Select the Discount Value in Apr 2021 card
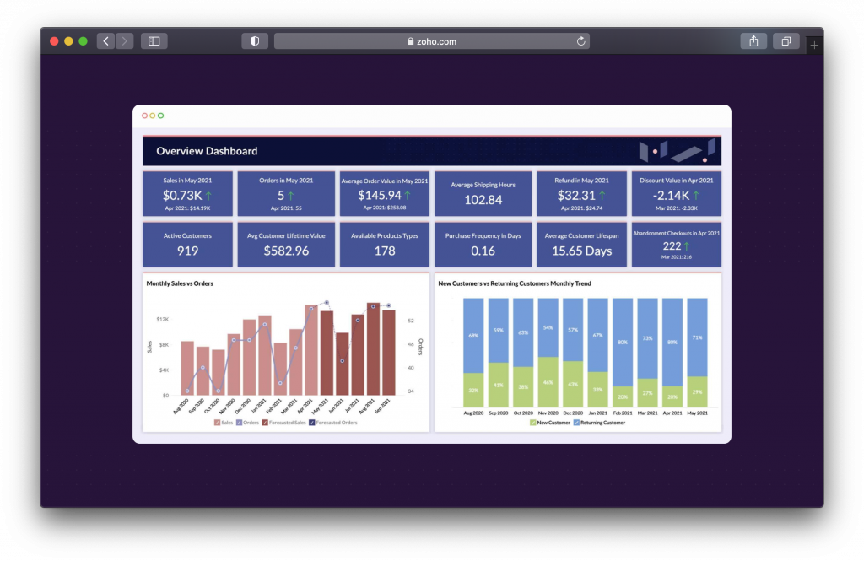864x561 pixels. [x=677, y=193]
